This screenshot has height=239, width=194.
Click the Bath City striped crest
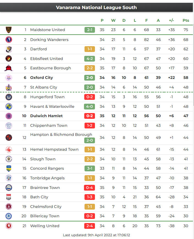[x=9, y=197]
